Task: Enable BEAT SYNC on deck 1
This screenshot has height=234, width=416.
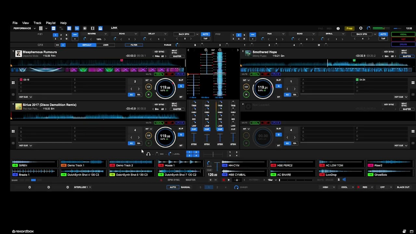Action: [175, 52]
